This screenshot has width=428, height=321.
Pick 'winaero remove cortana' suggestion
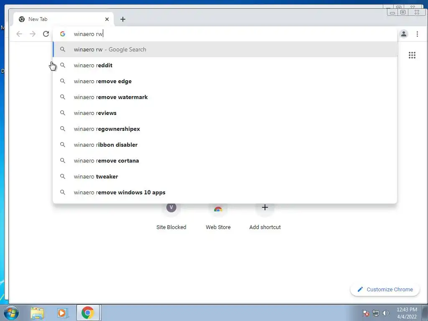(225, 160)
